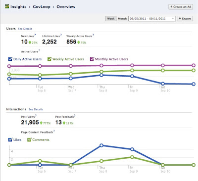198x181 pixels.
Task: Click the Post Feedback help question mark
Action: 75,115
